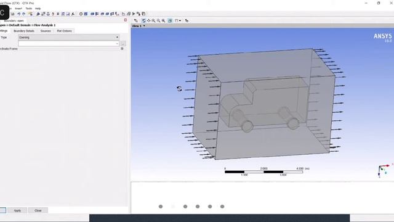Select the Boundary: open editor tab
The height and width of the screenshot is (222, 394).
coord(14,20)
